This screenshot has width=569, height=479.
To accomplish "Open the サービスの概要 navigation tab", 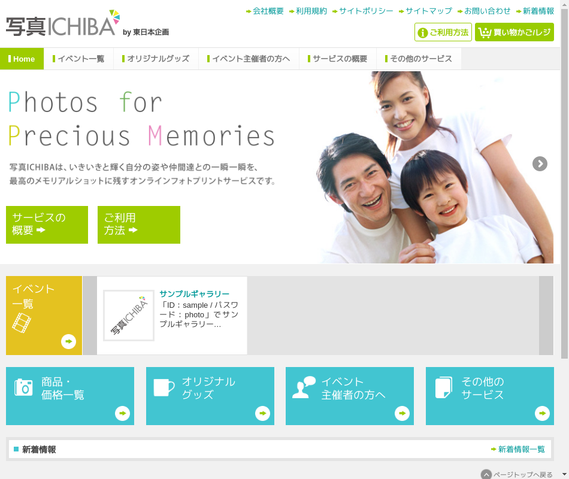I will tap(337, 59).
